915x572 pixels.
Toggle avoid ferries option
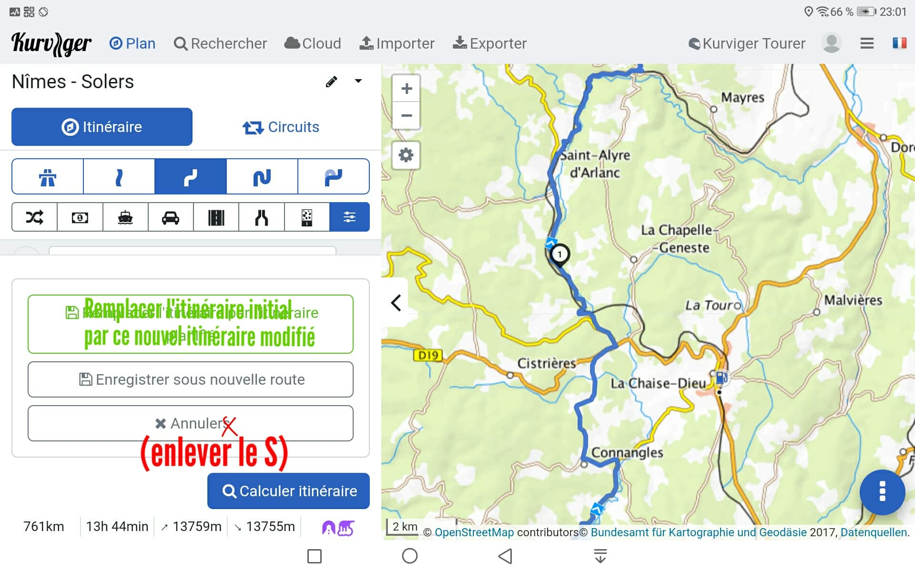click(x=125, y=217)
